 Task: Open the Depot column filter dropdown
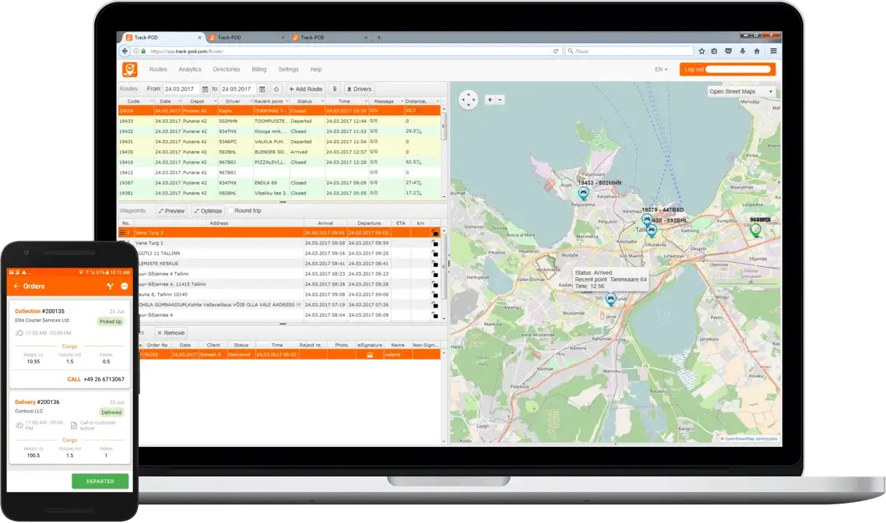215,101
